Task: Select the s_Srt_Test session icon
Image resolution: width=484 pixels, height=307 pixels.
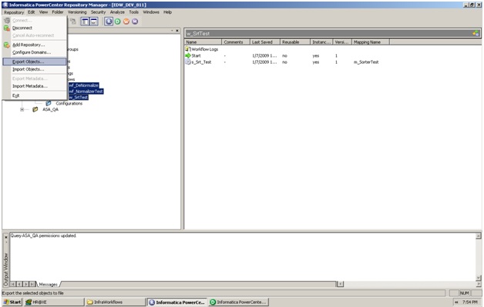Action: pyautogui.click(x=188, y=62)
